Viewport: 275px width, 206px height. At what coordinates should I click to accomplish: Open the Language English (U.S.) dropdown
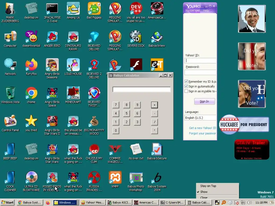point(200,118)
